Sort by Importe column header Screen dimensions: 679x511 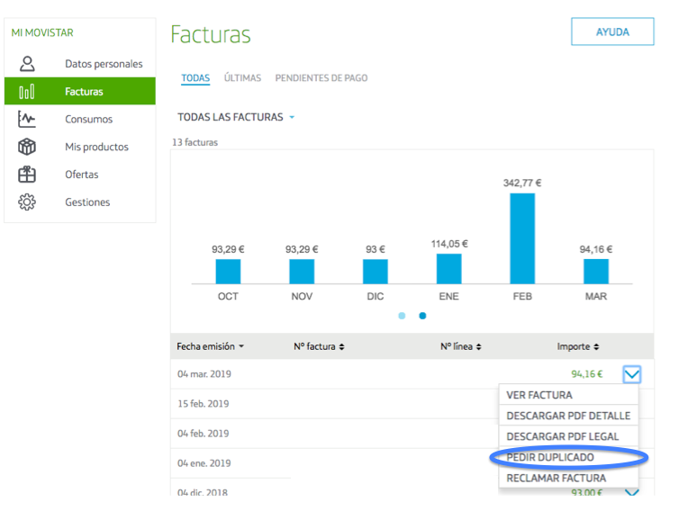click(578, 346)
